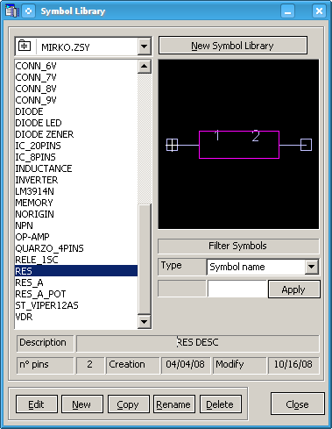This screenshot has width=332, height=429.
Task: Select RES_A in the symbol list
Action: click(x=76, y=282)
